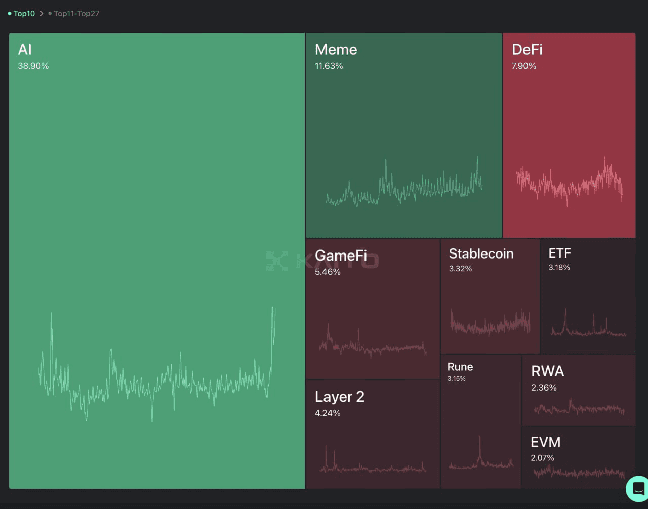Open the Rune sector block
648x509 pixels.
point(481,421)
